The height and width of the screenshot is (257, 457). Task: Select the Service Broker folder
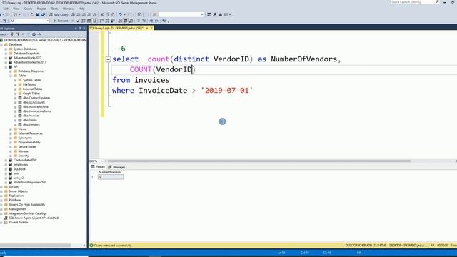27,146
